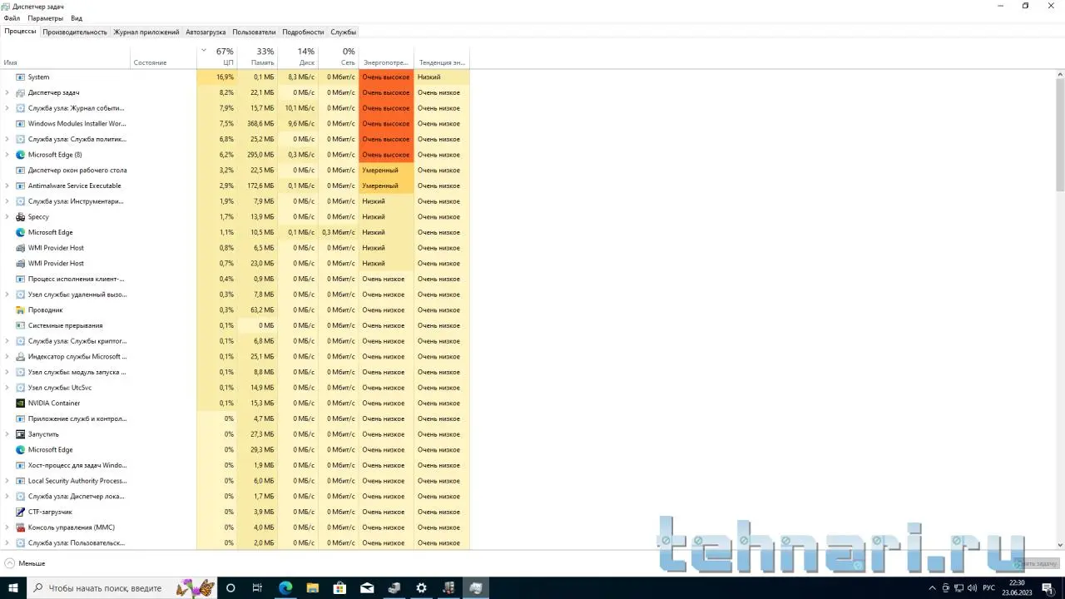Switch to the Производительность tab

pos(75,32)
